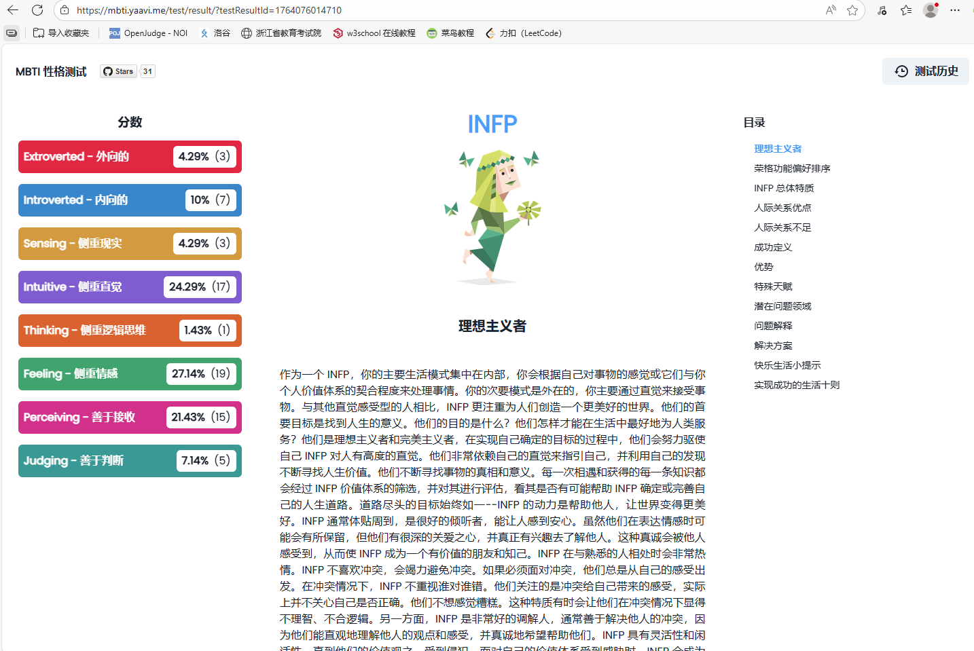Click the MBTI 性格测试 heading
This screenshot has width=974, height=651.
[x=50, y=71]
